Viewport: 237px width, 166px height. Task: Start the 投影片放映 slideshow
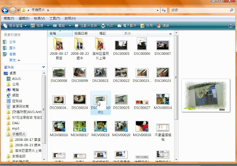coord(86,26)
